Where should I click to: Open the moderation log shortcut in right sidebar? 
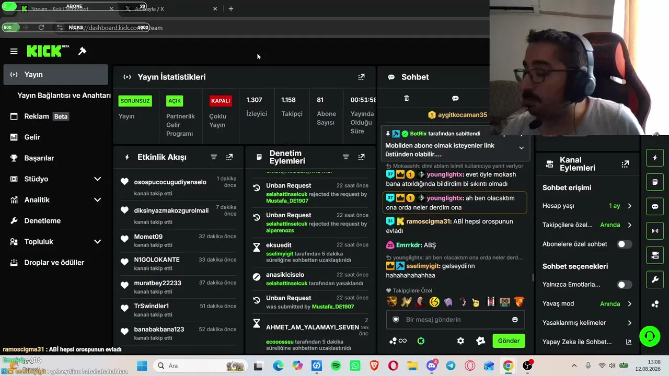(655, 182)
